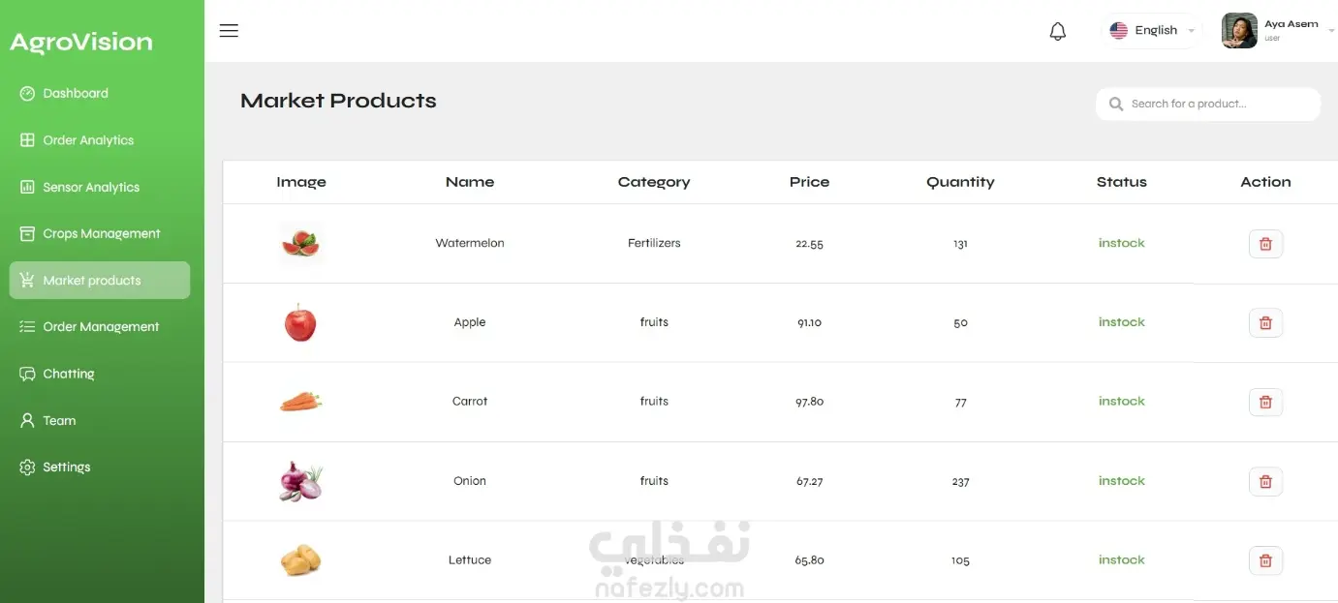Delete the Lettuce product
Screen dimensions: 1338x603
(1265, 560)
